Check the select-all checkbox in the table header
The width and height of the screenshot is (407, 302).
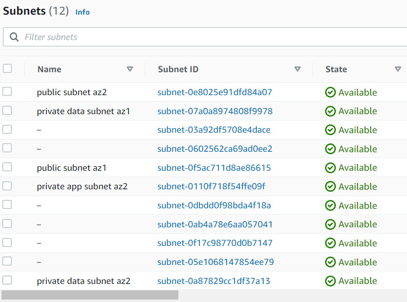coord(7,68)
